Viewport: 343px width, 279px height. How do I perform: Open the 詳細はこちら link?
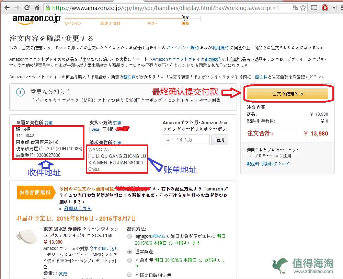[78, 208]
